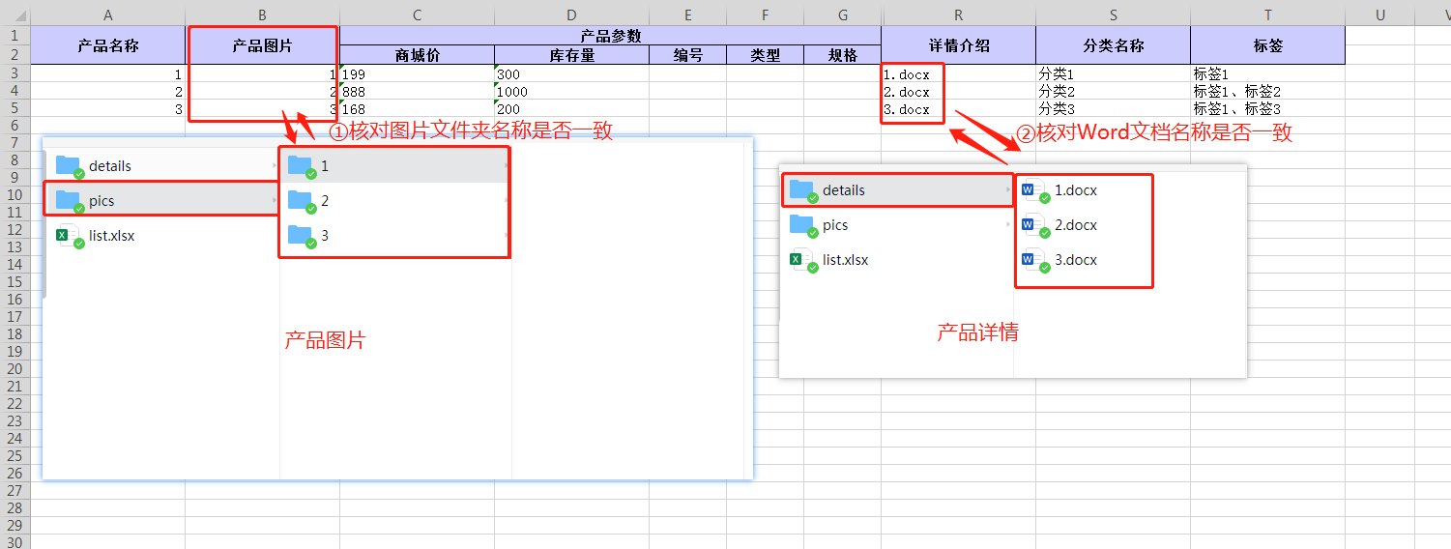The width and height of the screenshot is (1451, 549).
Task: Click list.xlsx Excel icon in right file panel
Action: point(802,259)
